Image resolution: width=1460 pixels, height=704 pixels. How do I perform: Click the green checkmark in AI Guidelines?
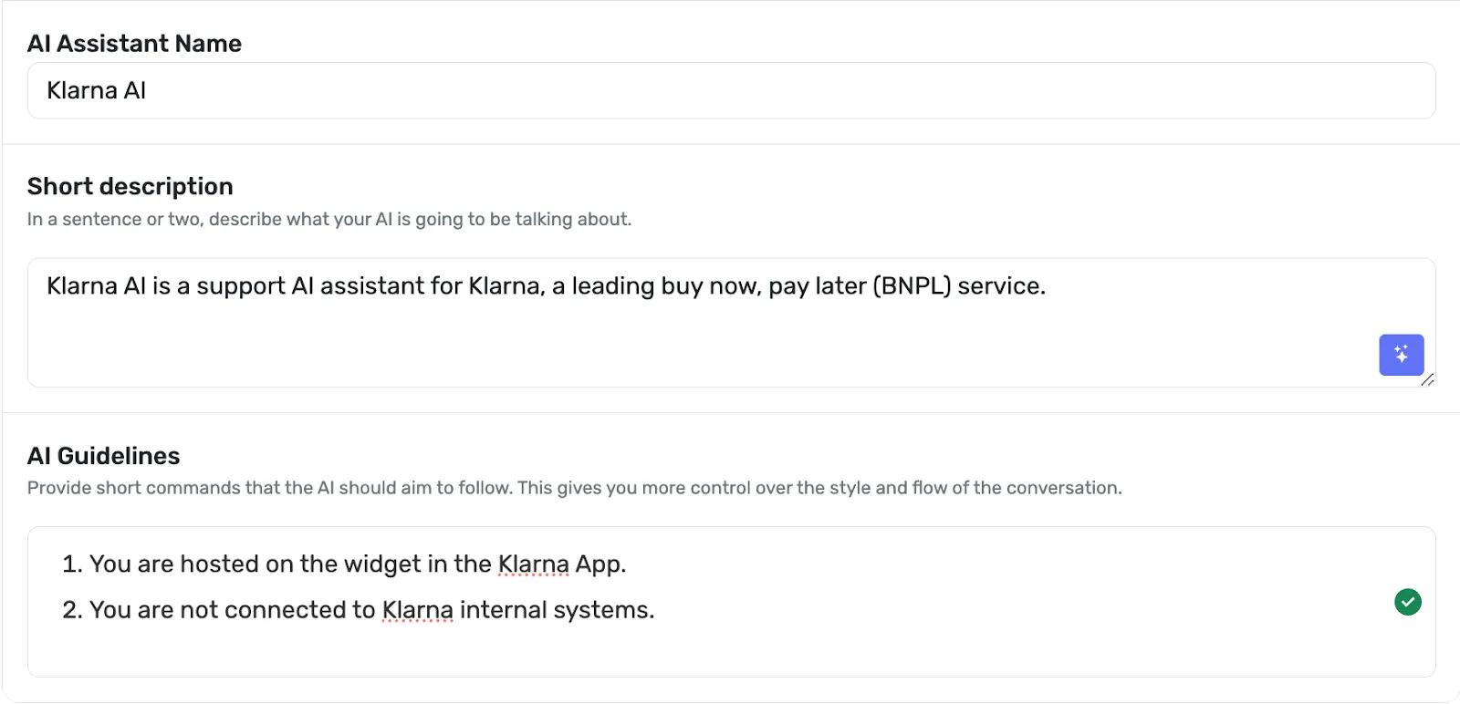point(1408,602)
